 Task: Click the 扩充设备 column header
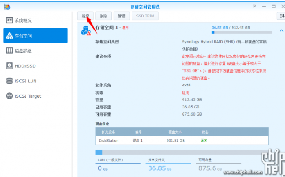(108, 132)
